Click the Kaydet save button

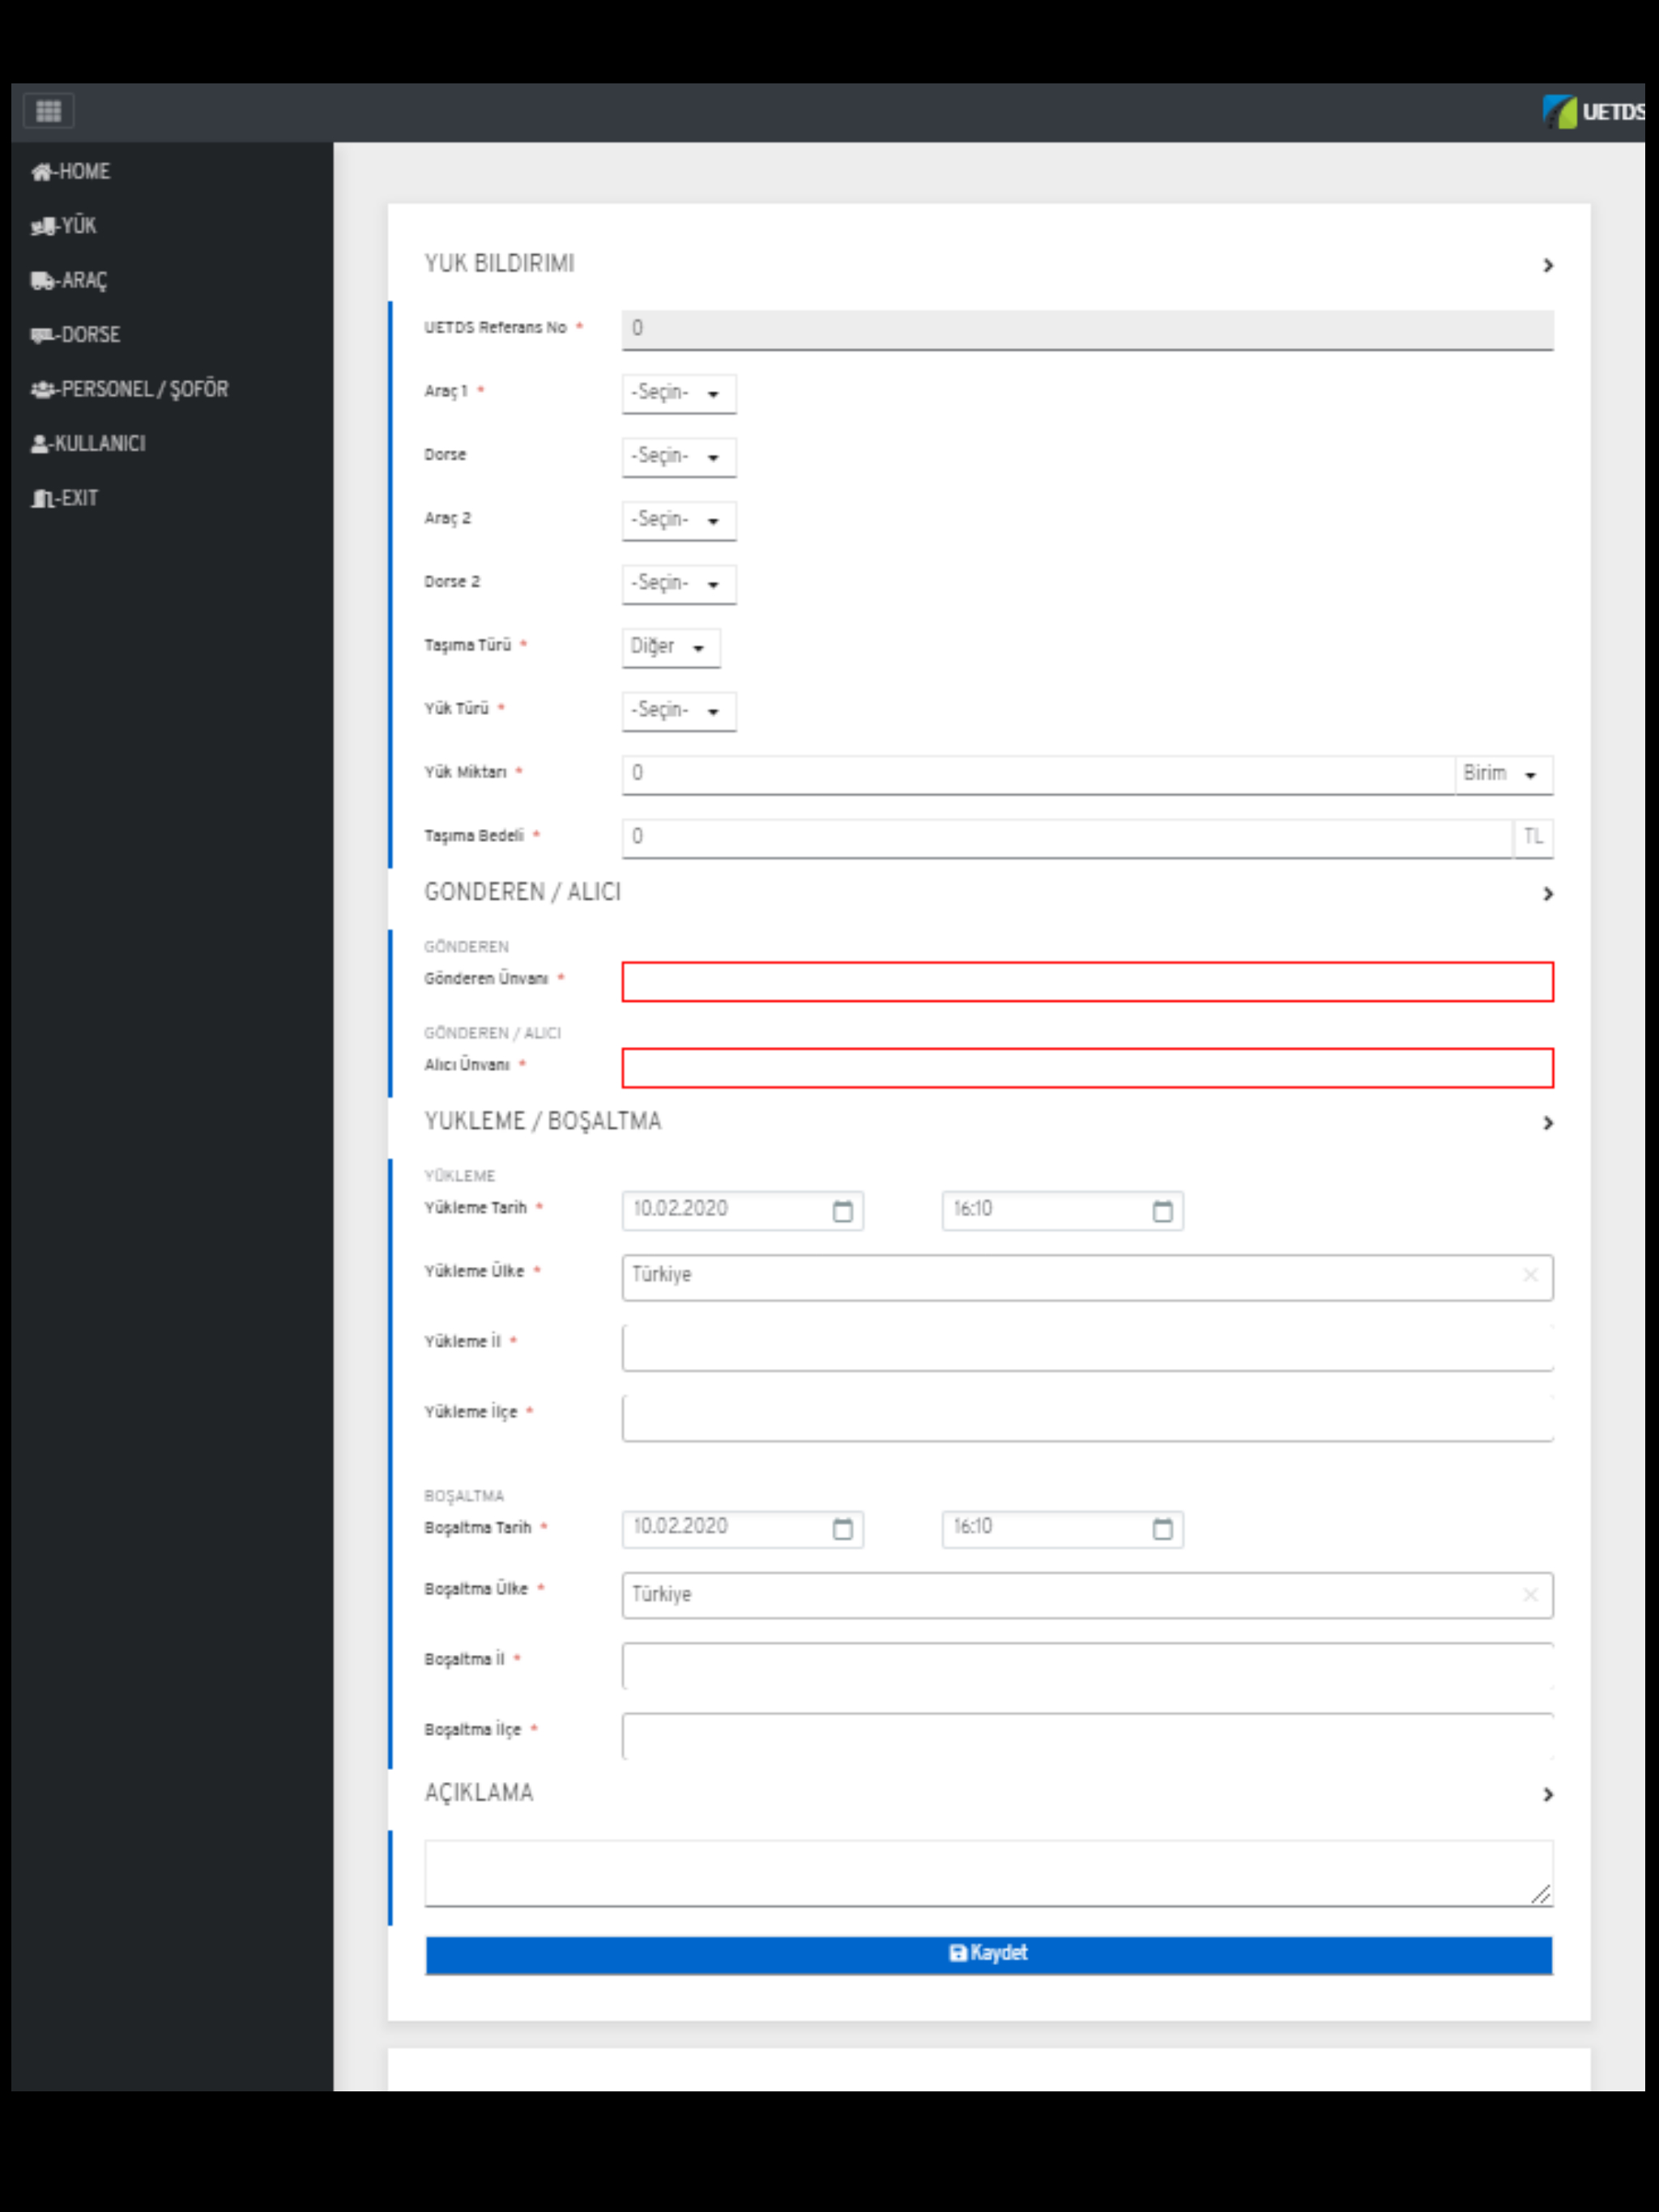point(988,1955)
